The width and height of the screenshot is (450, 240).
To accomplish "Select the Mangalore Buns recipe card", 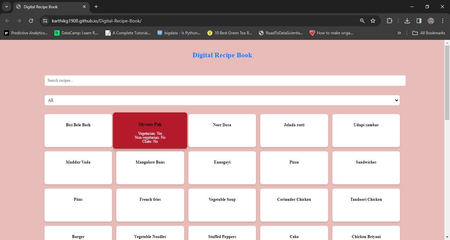I will tap(150, 168).
